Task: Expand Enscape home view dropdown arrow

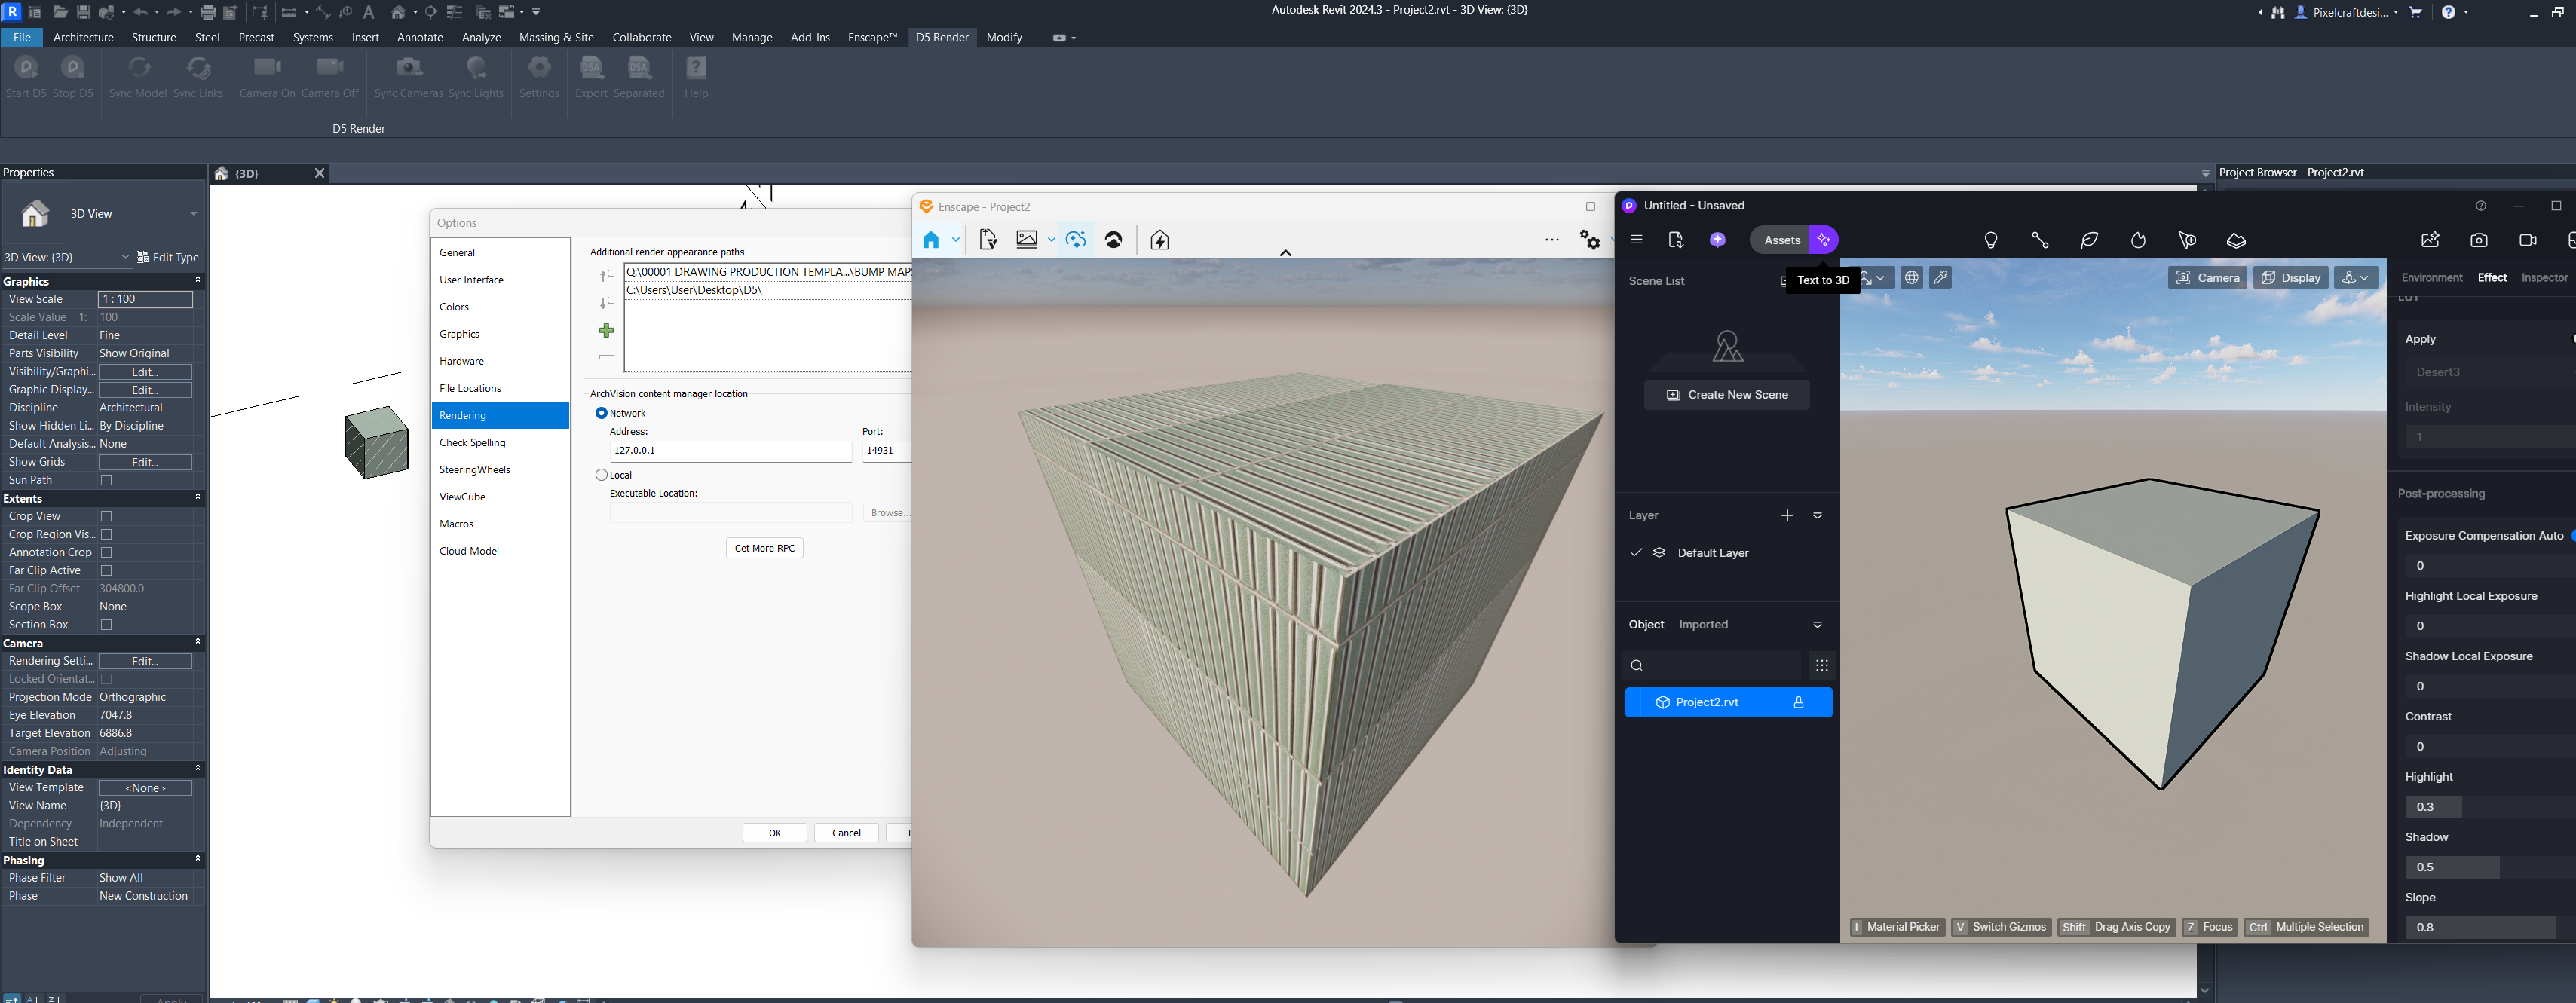Action: [x=955, y=240]
